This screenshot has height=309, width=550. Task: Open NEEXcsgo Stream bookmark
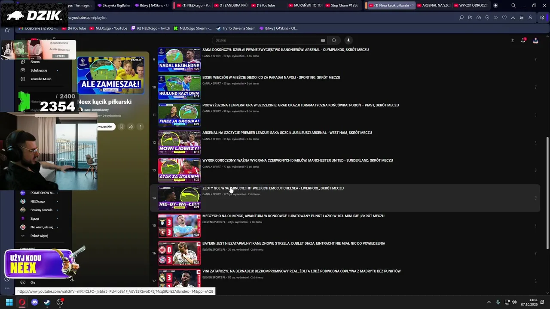193,28
